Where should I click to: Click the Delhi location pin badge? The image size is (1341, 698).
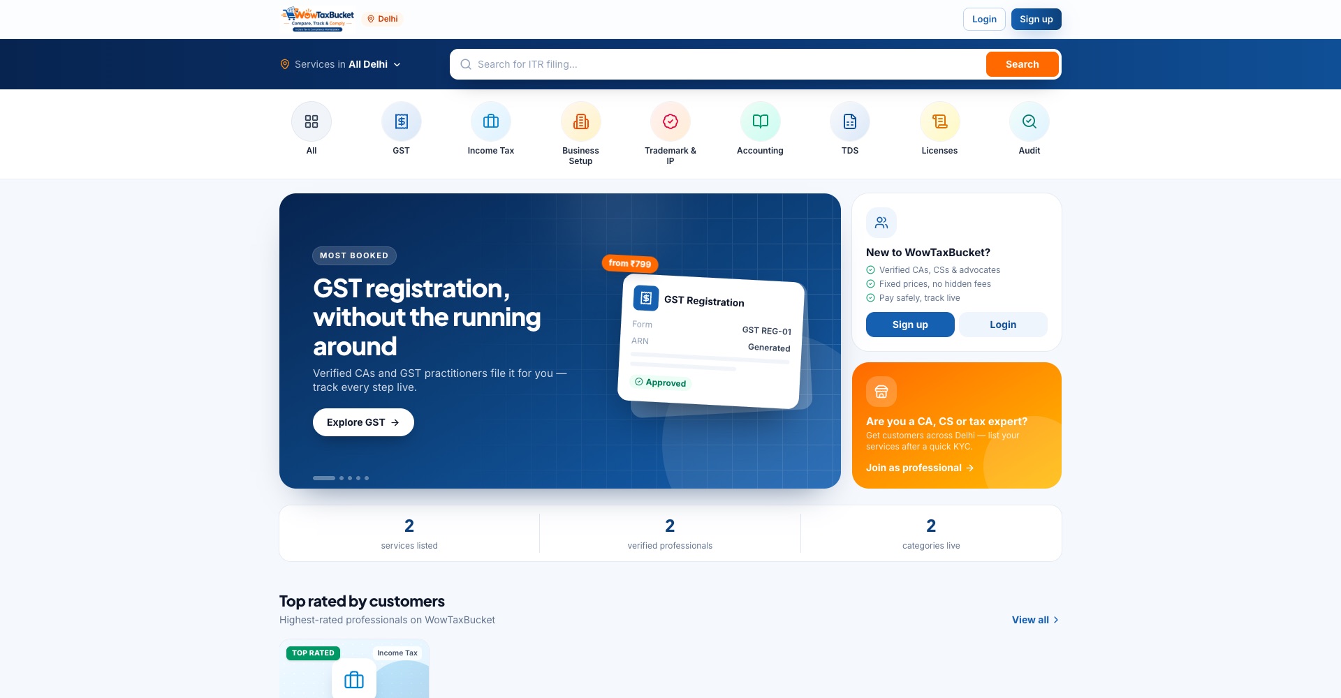(x=383, y=19)
